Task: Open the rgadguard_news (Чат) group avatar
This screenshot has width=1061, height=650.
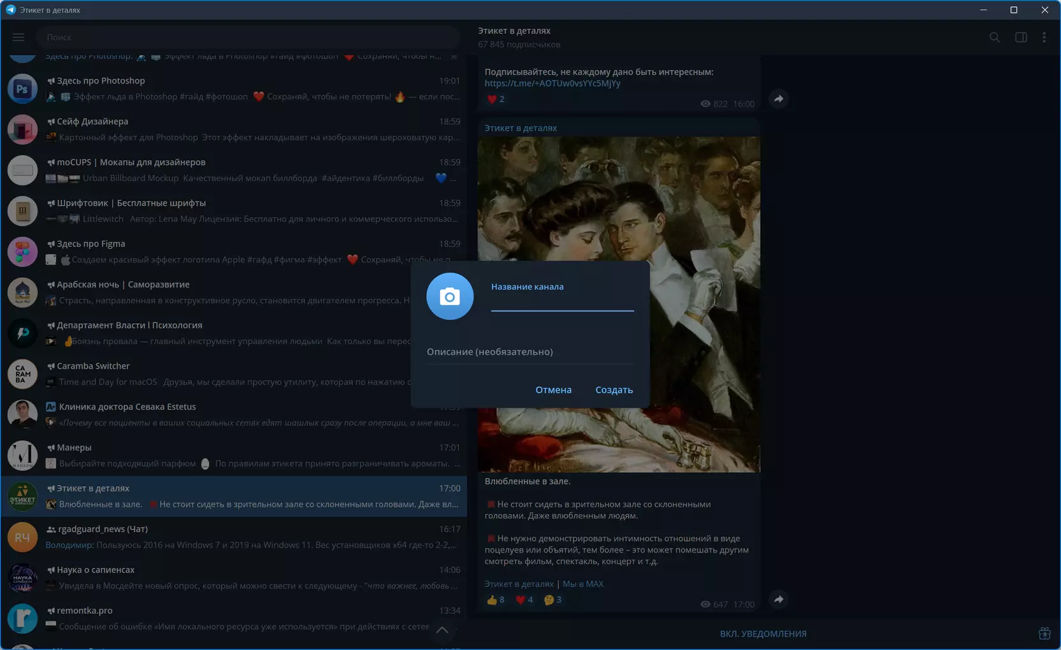Action: (x=22, y=537)
